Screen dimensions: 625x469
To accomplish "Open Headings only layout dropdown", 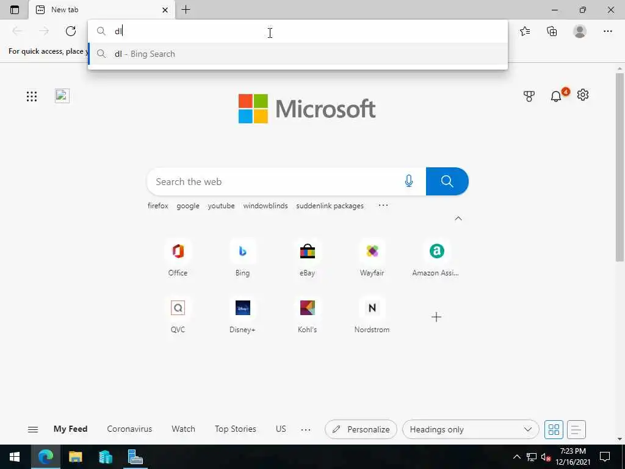I will (x=471, y=429).
